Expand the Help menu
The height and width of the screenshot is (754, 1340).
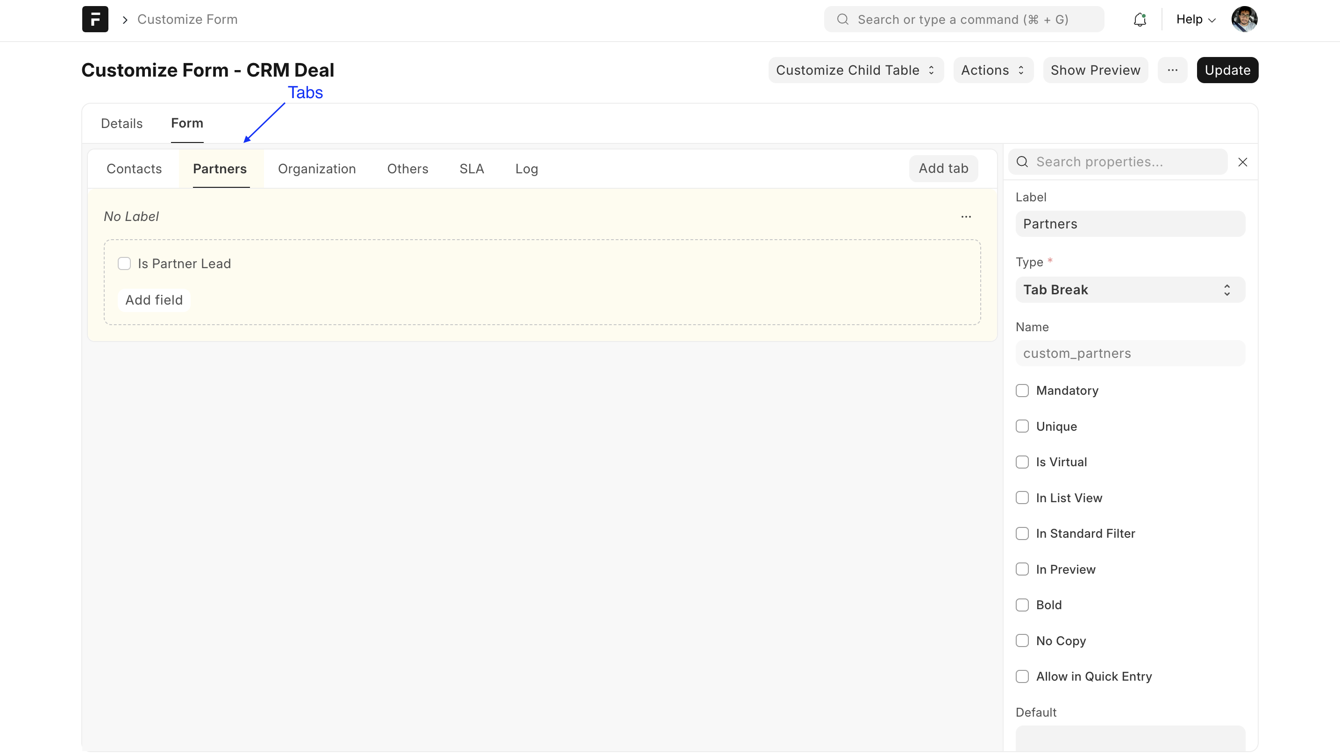click(x=1195, y=19)
